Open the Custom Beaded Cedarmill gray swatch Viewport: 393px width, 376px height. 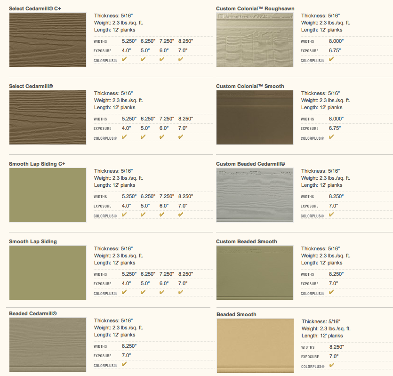click(x=255, y=195)
